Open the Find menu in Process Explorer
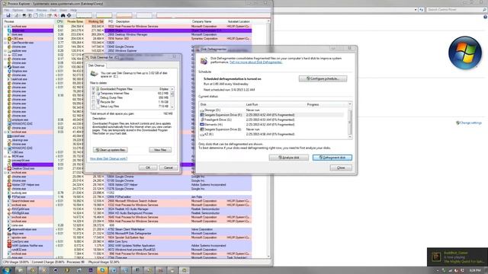Image resolution: width=488 pixels, height=274 pixels. [53, 10]
